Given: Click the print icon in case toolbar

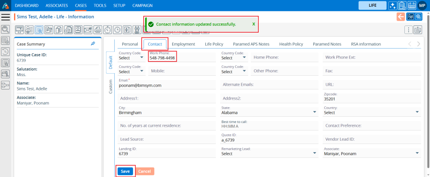Looking at the screenshot, I should [97, 30].
